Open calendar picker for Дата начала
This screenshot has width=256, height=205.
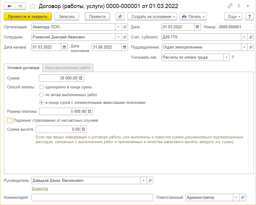pos(64,47)
